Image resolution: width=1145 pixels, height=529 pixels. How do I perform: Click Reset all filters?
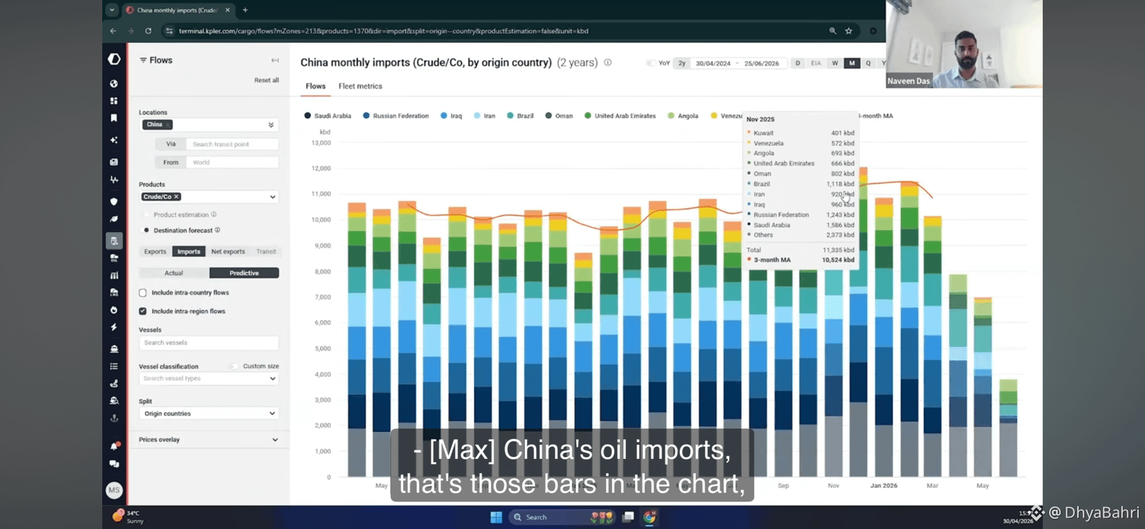(266, 80)
